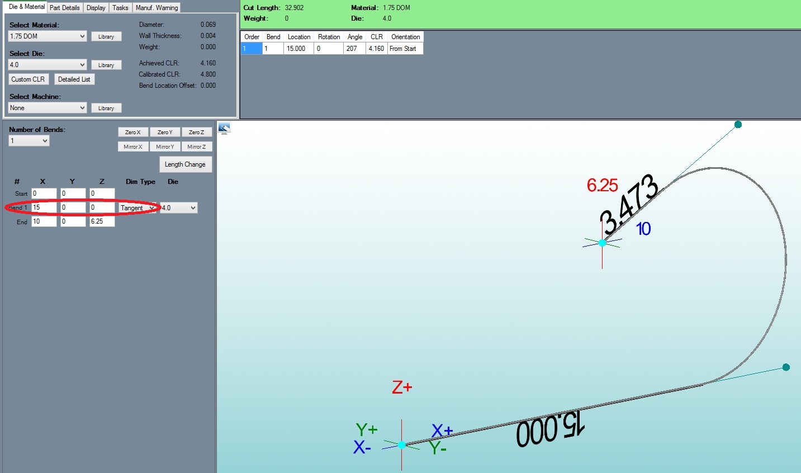Click the Bend 1 X input field
This screenshot has width=801, height=473.
[44, 207]
